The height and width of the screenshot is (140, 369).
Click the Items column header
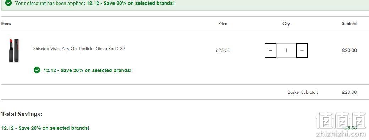click(6, 23)
